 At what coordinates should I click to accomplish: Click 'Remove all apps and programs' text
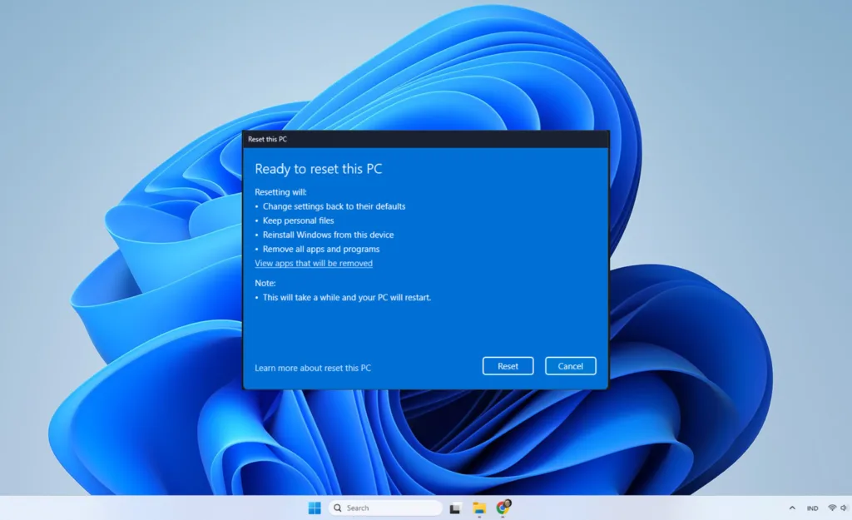click(321, 250)
